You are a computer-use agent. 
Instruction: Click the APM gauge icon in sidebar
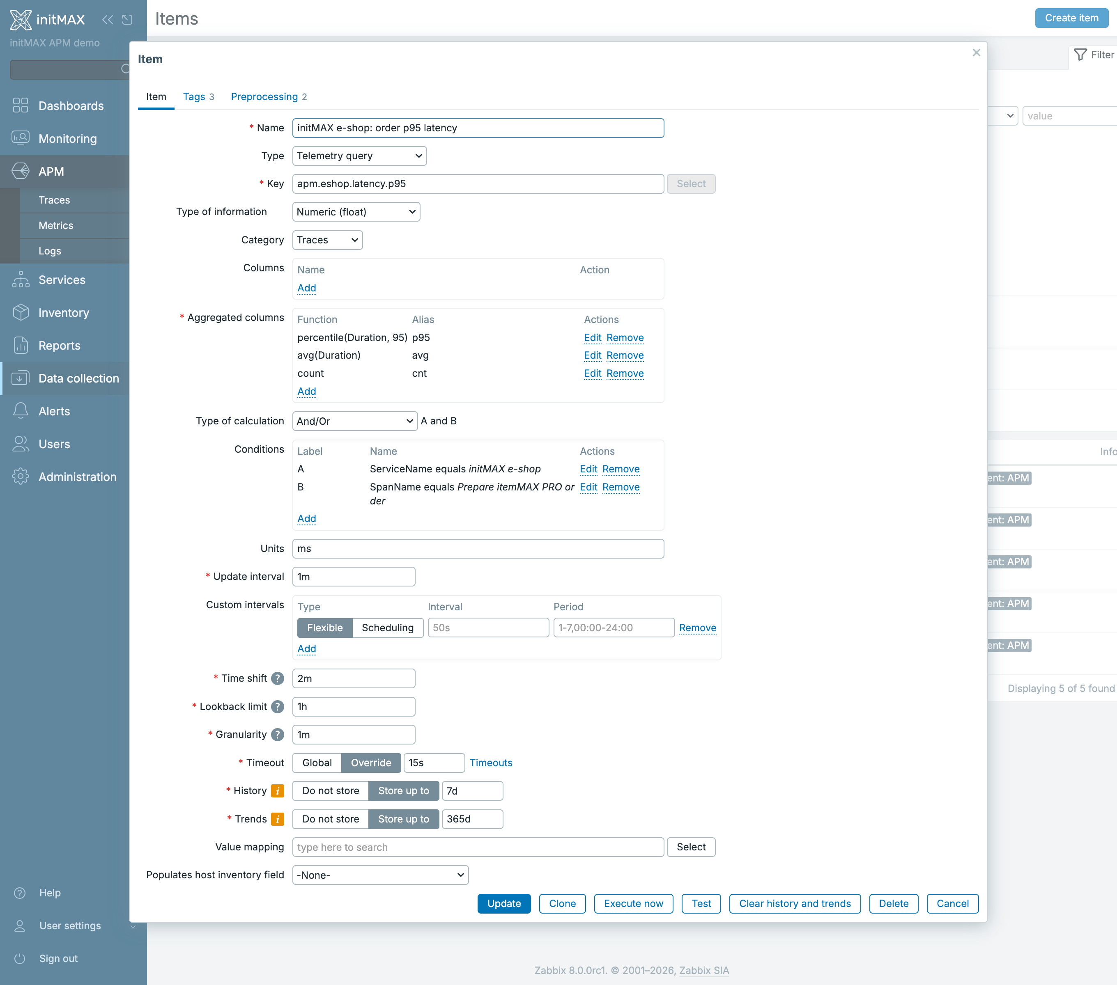coord(20,171)
